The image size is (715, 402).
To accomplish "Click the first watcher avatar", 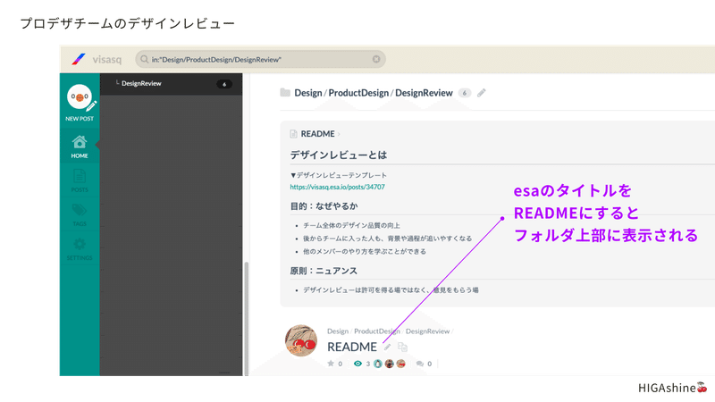I will click(377, 364).
